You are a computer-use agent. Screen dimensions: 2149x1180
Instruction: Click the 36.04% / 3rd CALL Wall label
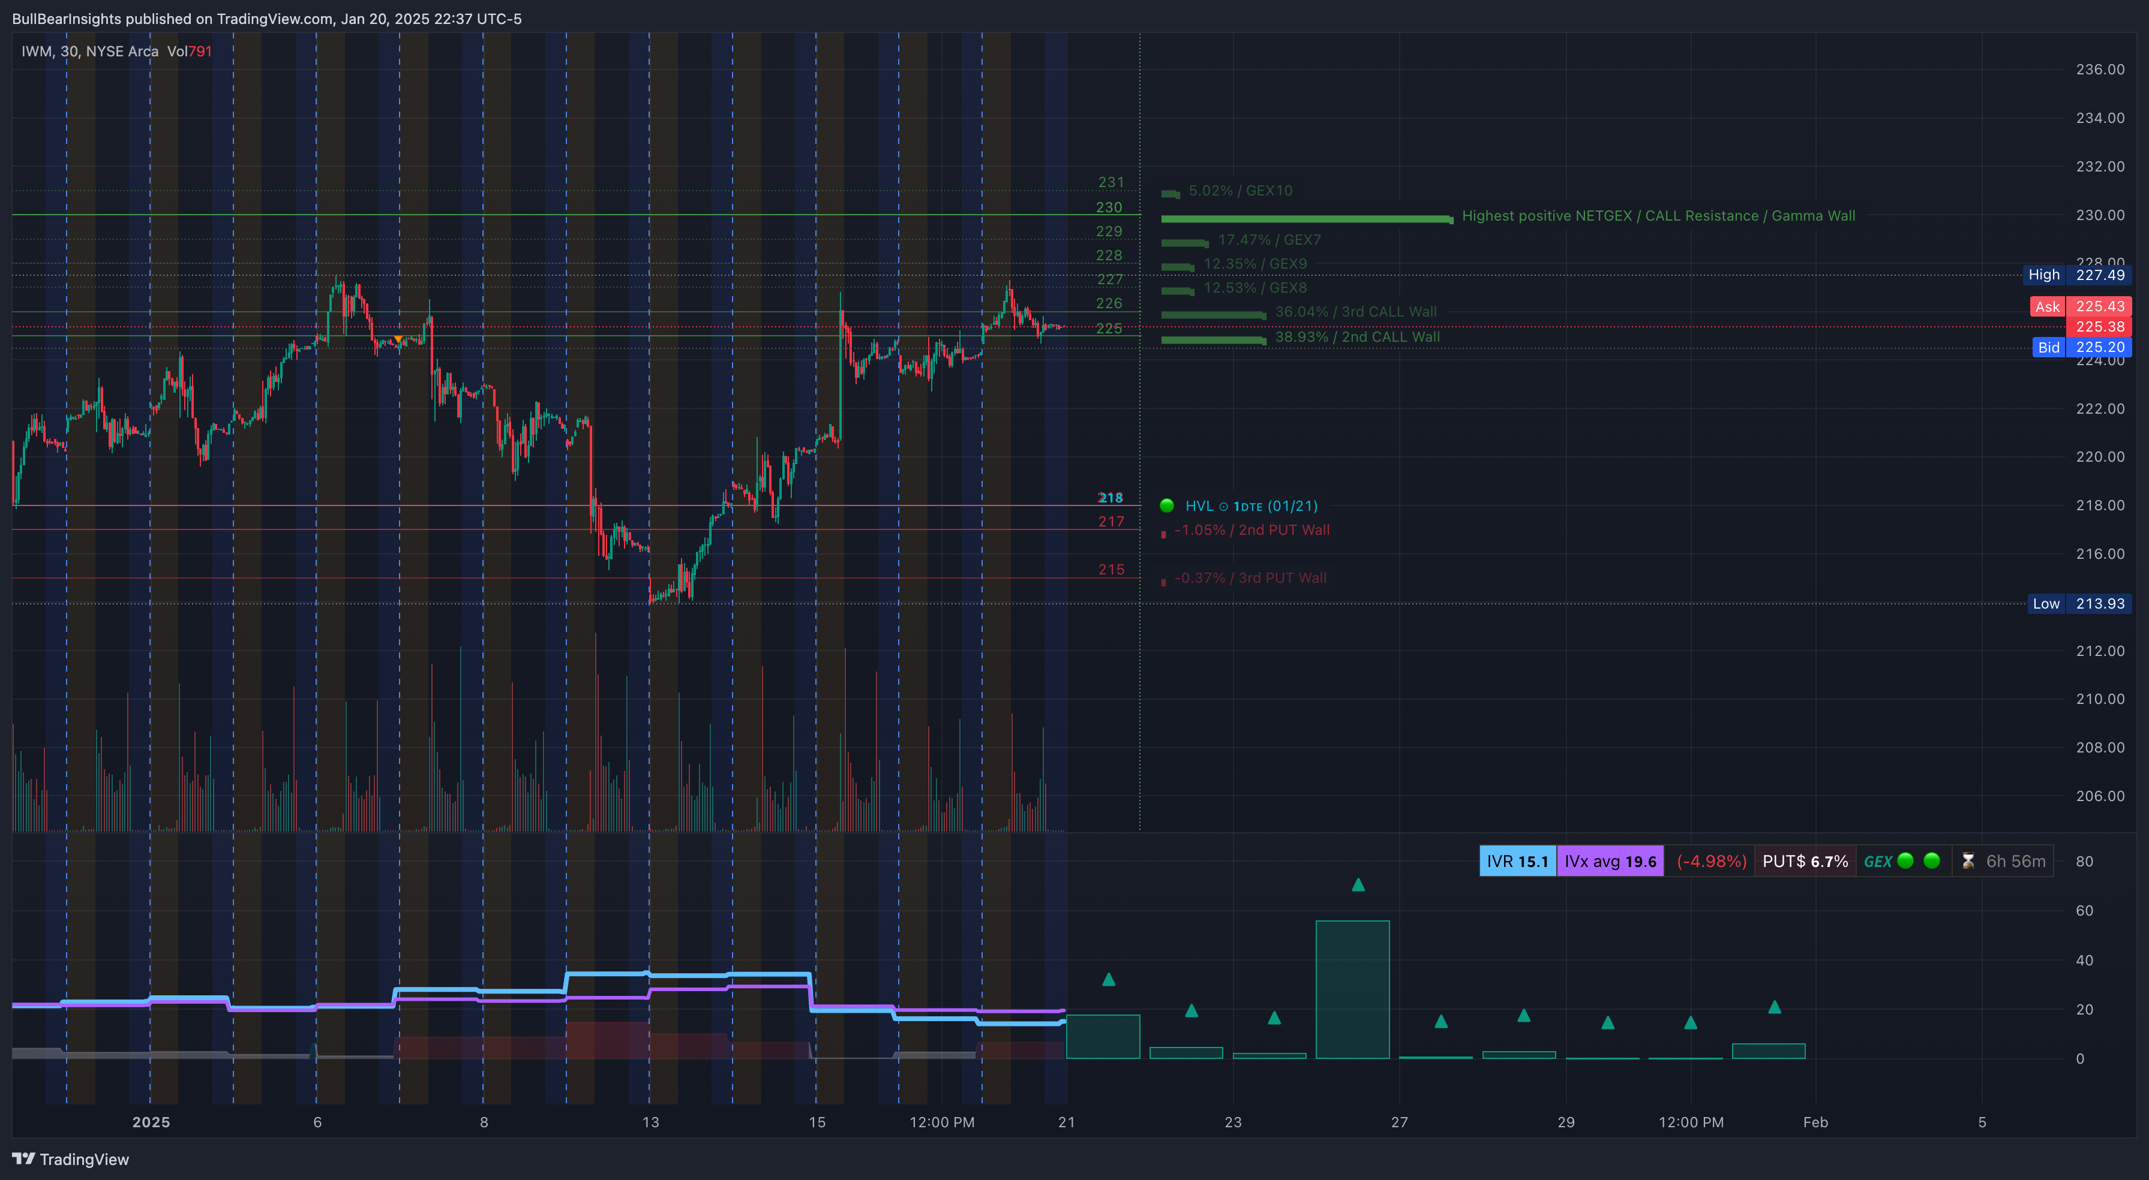pyautogui.click(x=1356, y=312)
